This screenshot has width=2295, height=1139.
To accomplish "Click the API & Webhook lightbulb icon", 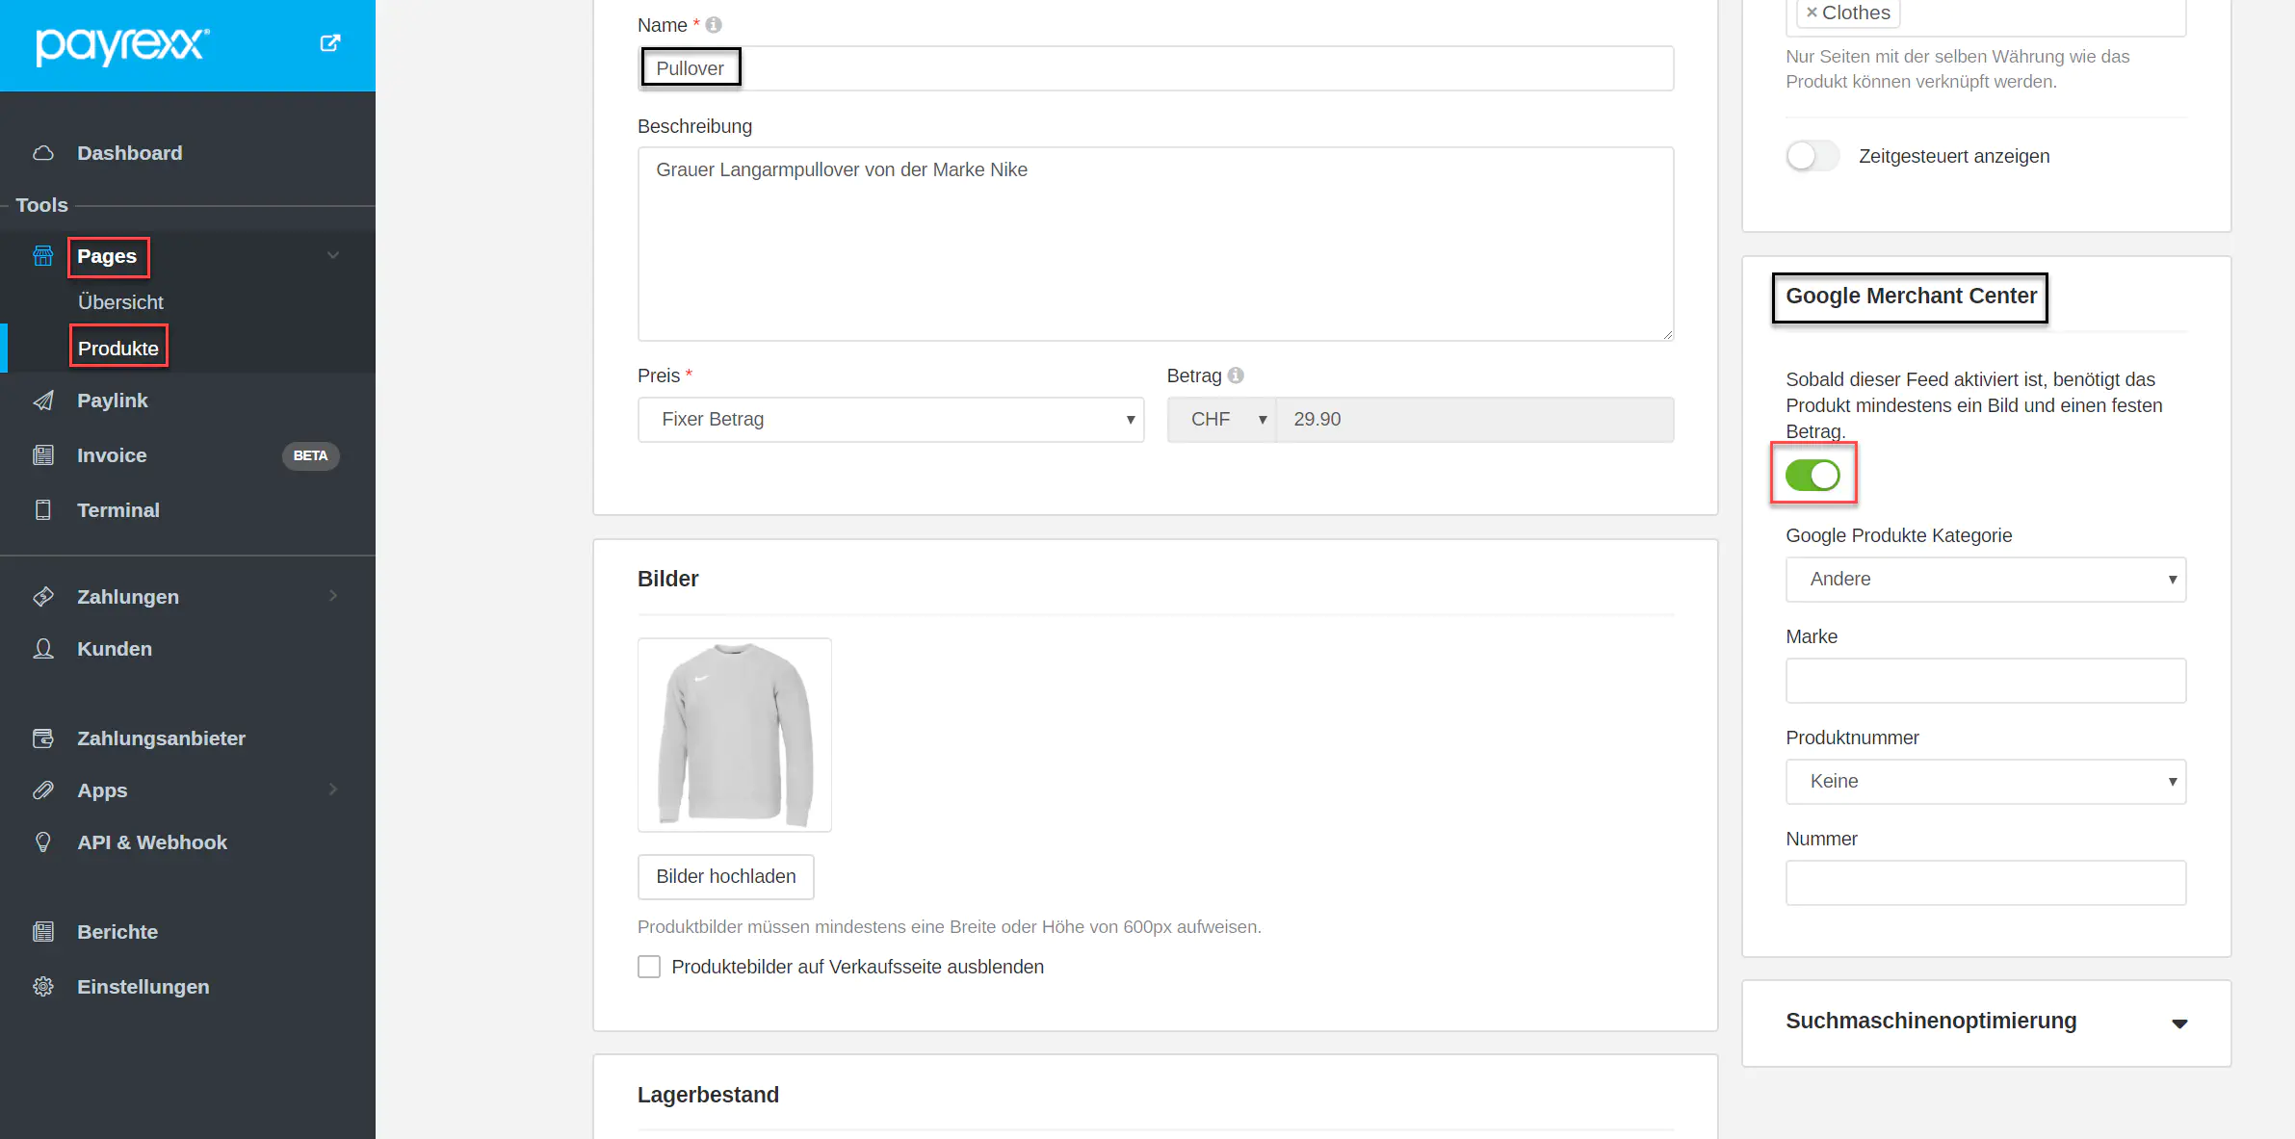I will point(43,842).
